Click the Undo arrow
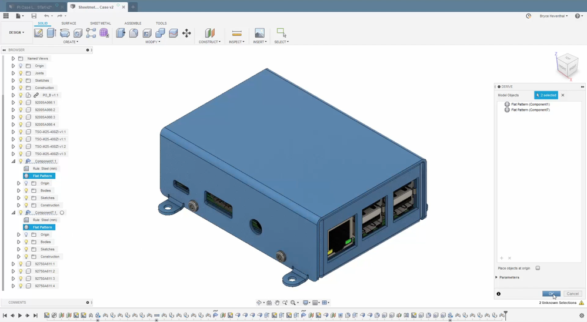The image size is (587, 322). (x=46, y=16)
